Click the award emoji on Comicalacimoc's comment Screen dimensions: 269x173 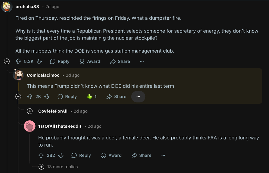pyautogui.click(x=90, y=97)
